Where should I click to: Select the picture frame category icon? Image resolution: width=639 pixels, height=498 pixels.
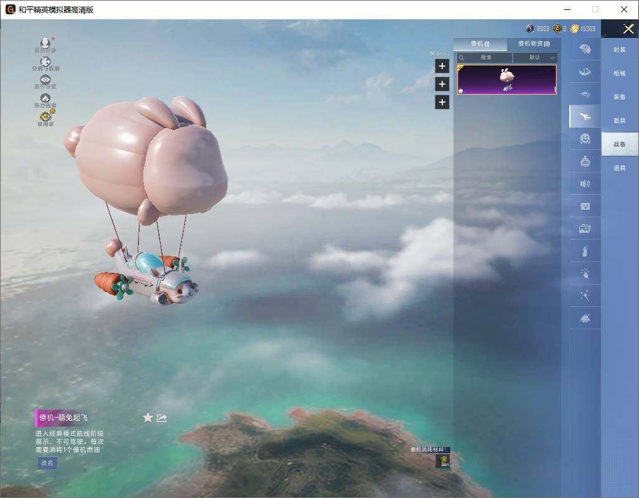pos(585,228)
